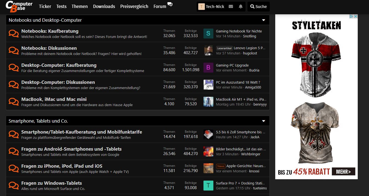369x196 pixels.
Task: Open the Desktop-Computer: Diskussionen forum
Action: (x=58, y=82)
